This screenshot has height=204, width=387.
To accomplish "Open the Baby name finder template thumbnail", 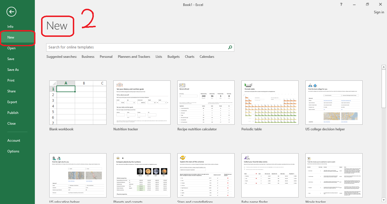I will click(270, 175).
